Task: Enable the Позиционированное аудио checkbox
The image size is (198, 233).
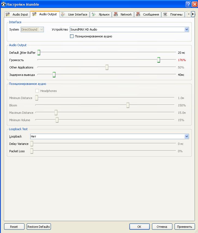Action: [x=72, y=36]
